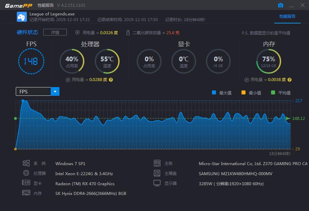Click the record end time 2019-12-03 17:50

128,20
